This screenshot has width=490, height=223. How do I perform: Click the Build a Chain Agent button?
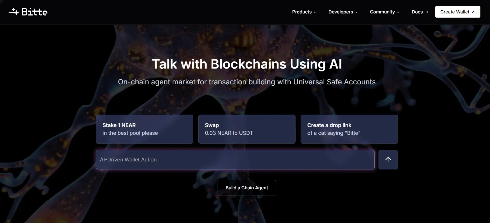click(247, 188)
